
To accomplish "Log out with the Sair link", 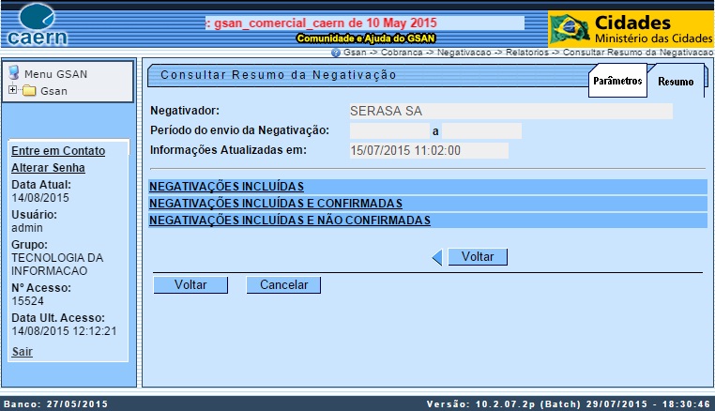I will (22, 352).
